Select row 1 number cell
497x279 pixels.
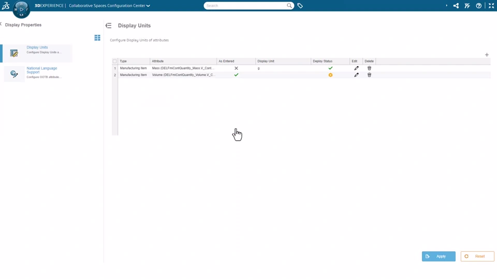[x=115, y=68]
